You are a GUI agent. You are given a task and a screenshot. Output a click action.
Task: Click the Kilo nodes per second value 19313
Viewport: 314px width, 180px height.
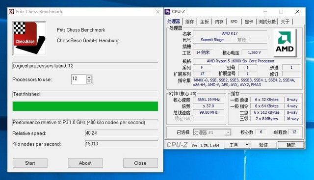[122, 144]
